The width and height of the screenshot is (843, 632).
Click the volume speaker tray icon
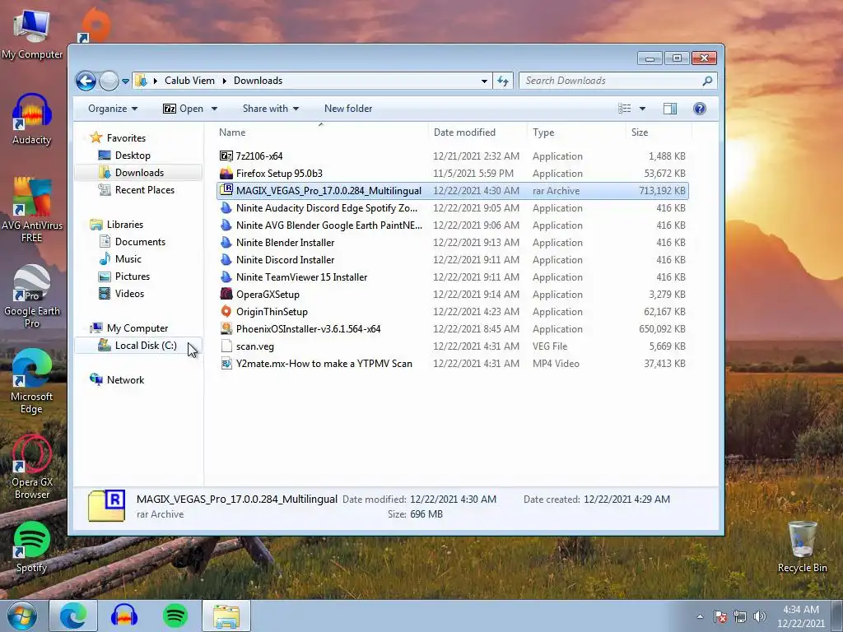760,616
